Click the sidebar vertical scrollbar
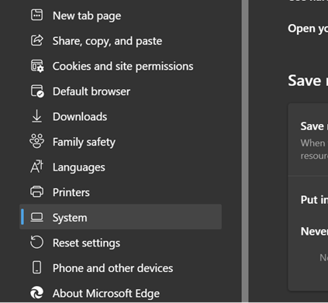Viewport: 328px width, 303px height. (245, 151)
